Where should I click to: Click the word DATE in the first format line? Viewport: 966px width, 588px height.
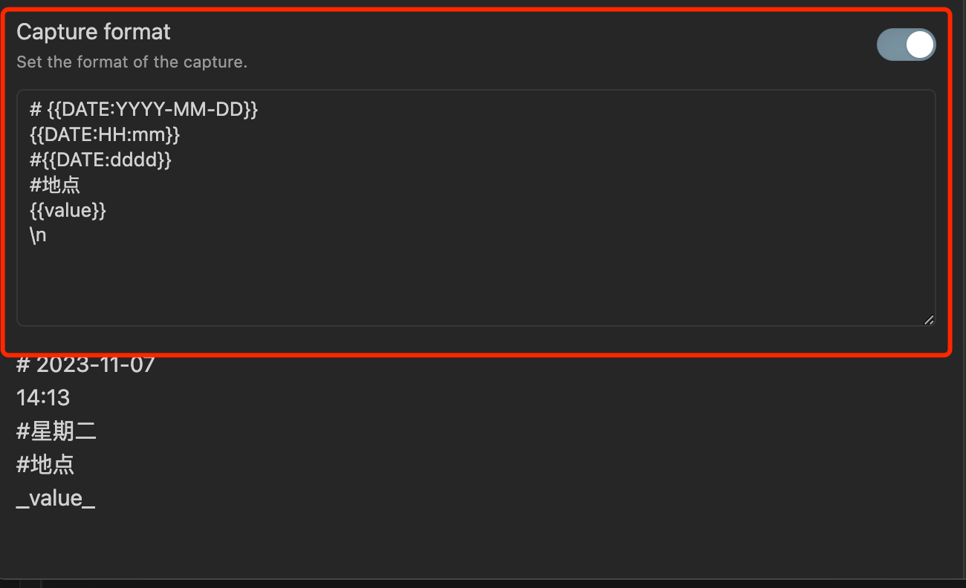81,110
